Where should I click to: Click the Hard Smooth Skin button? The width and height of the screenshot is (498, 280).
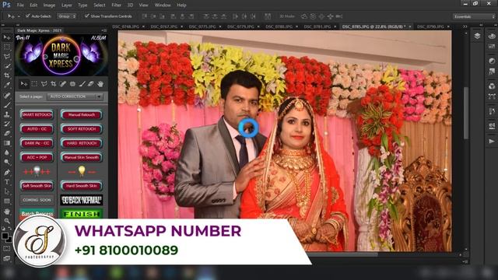82,186
